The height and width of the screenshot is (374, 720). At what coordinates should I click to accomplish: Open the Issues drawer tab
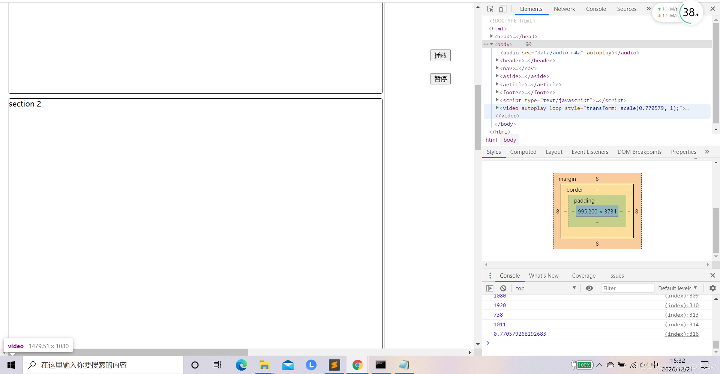pos(616,276)
